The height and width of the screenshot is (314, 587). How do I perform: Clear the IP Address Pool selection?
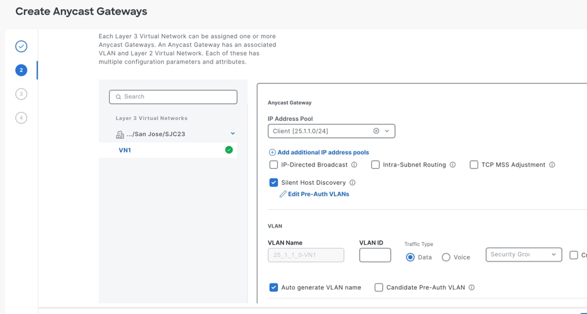[x=377, y=131]
